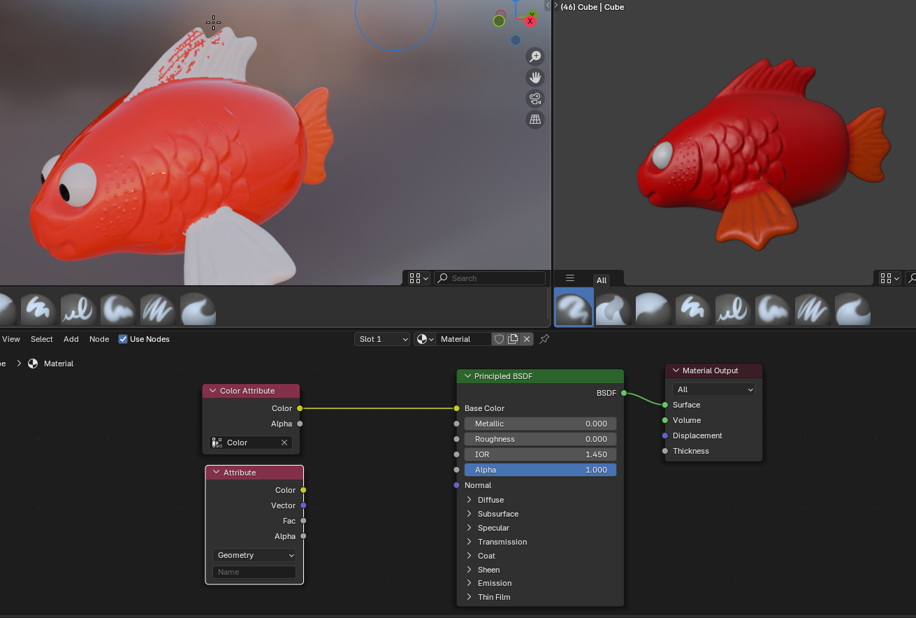
Task: Toggle the fake user shield icon
Action: 499,339
